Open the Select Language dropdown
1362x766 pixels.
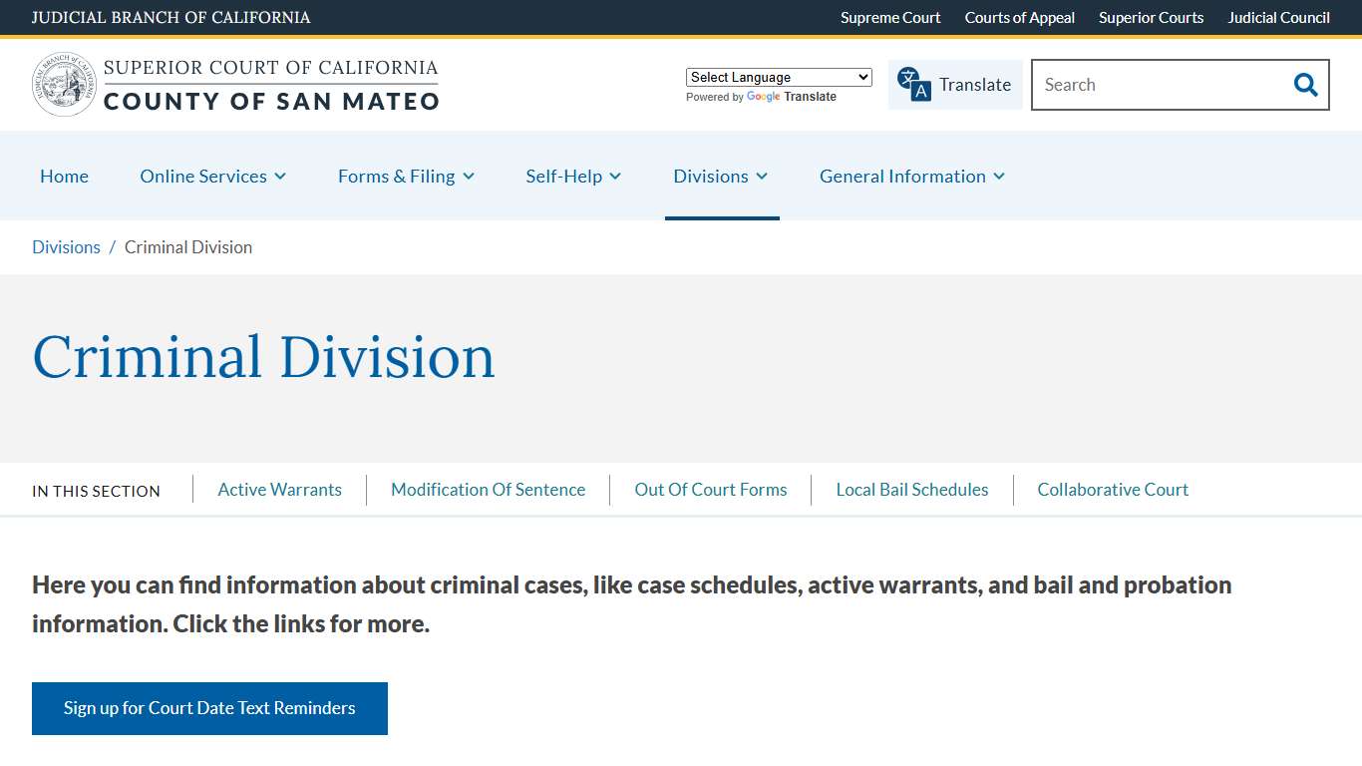coord(778,77)
